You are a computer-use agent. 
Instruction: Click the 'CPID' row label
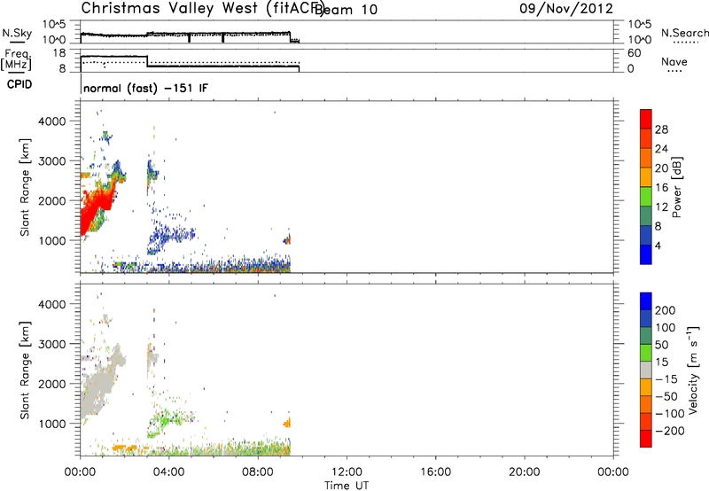[19, 84]
